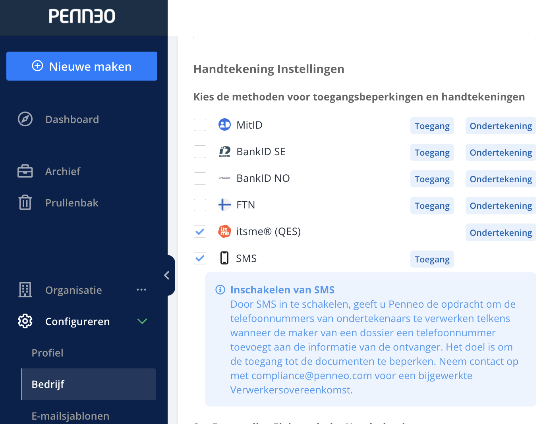Click the plus icon in Nieuwe maken

(x=37, y=66)
